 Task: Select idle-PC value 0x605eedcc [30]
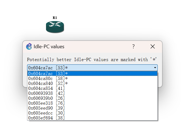point(92,113)
